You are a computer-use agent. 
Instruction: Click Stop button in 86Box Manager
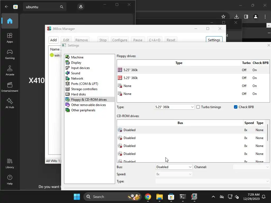[x=103, y=40]
